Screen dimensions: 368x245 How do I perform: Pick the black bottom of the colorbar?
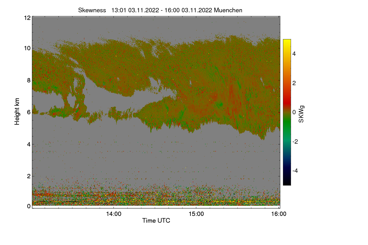[x=287, y=183]
